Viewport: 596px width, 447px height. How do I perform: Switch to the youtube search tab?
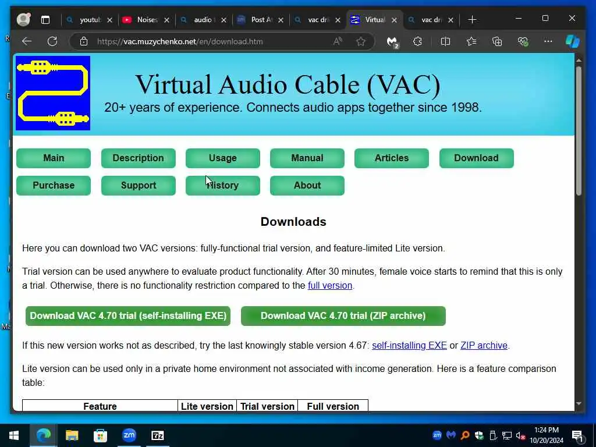[84, 20]
